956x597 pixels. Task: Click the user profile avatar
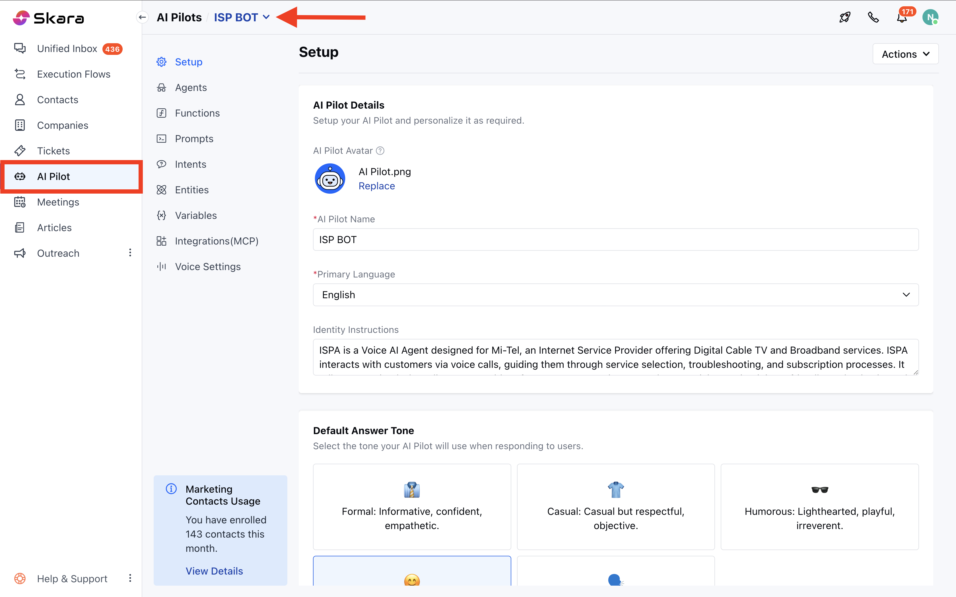tap(930, 17)
